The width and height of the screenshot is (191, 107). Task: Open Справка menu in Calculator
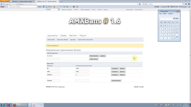[x=170, y=14]
